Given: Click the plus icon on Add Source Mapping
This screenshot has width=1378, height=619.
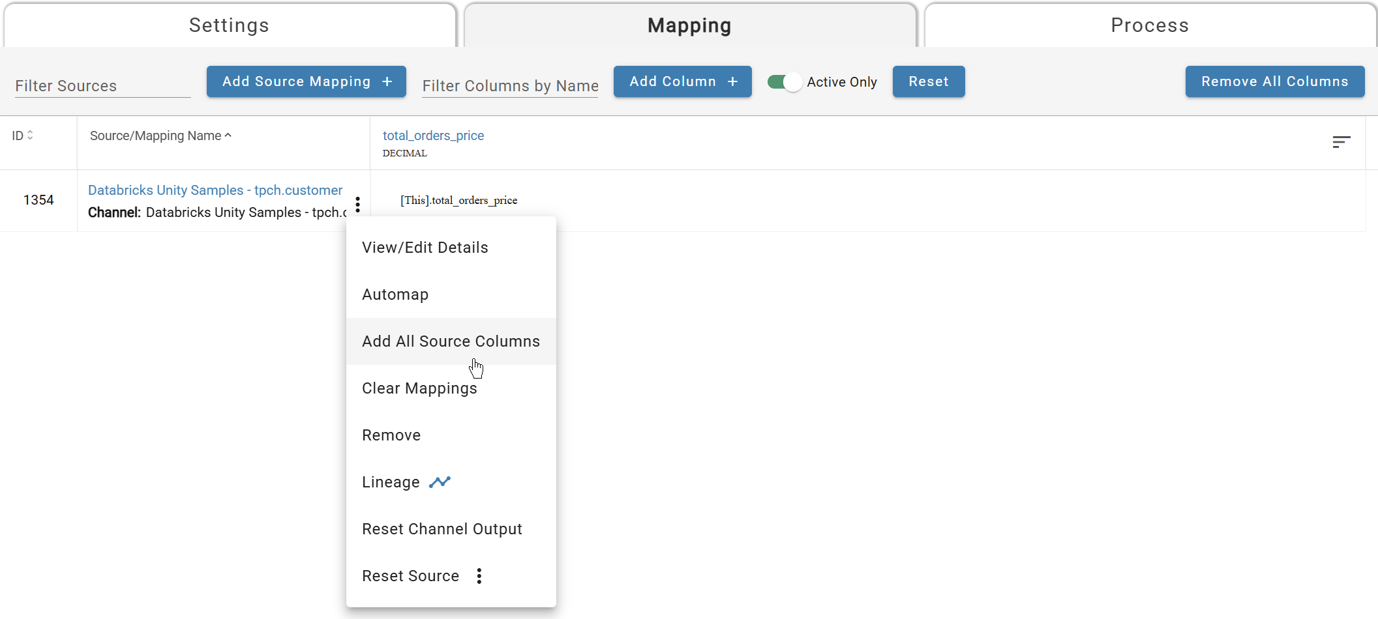Looking at the screenshot, I should point(386,81).
